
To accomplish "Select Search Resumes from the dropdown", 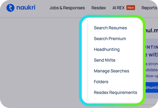I will tap(110, 28).
